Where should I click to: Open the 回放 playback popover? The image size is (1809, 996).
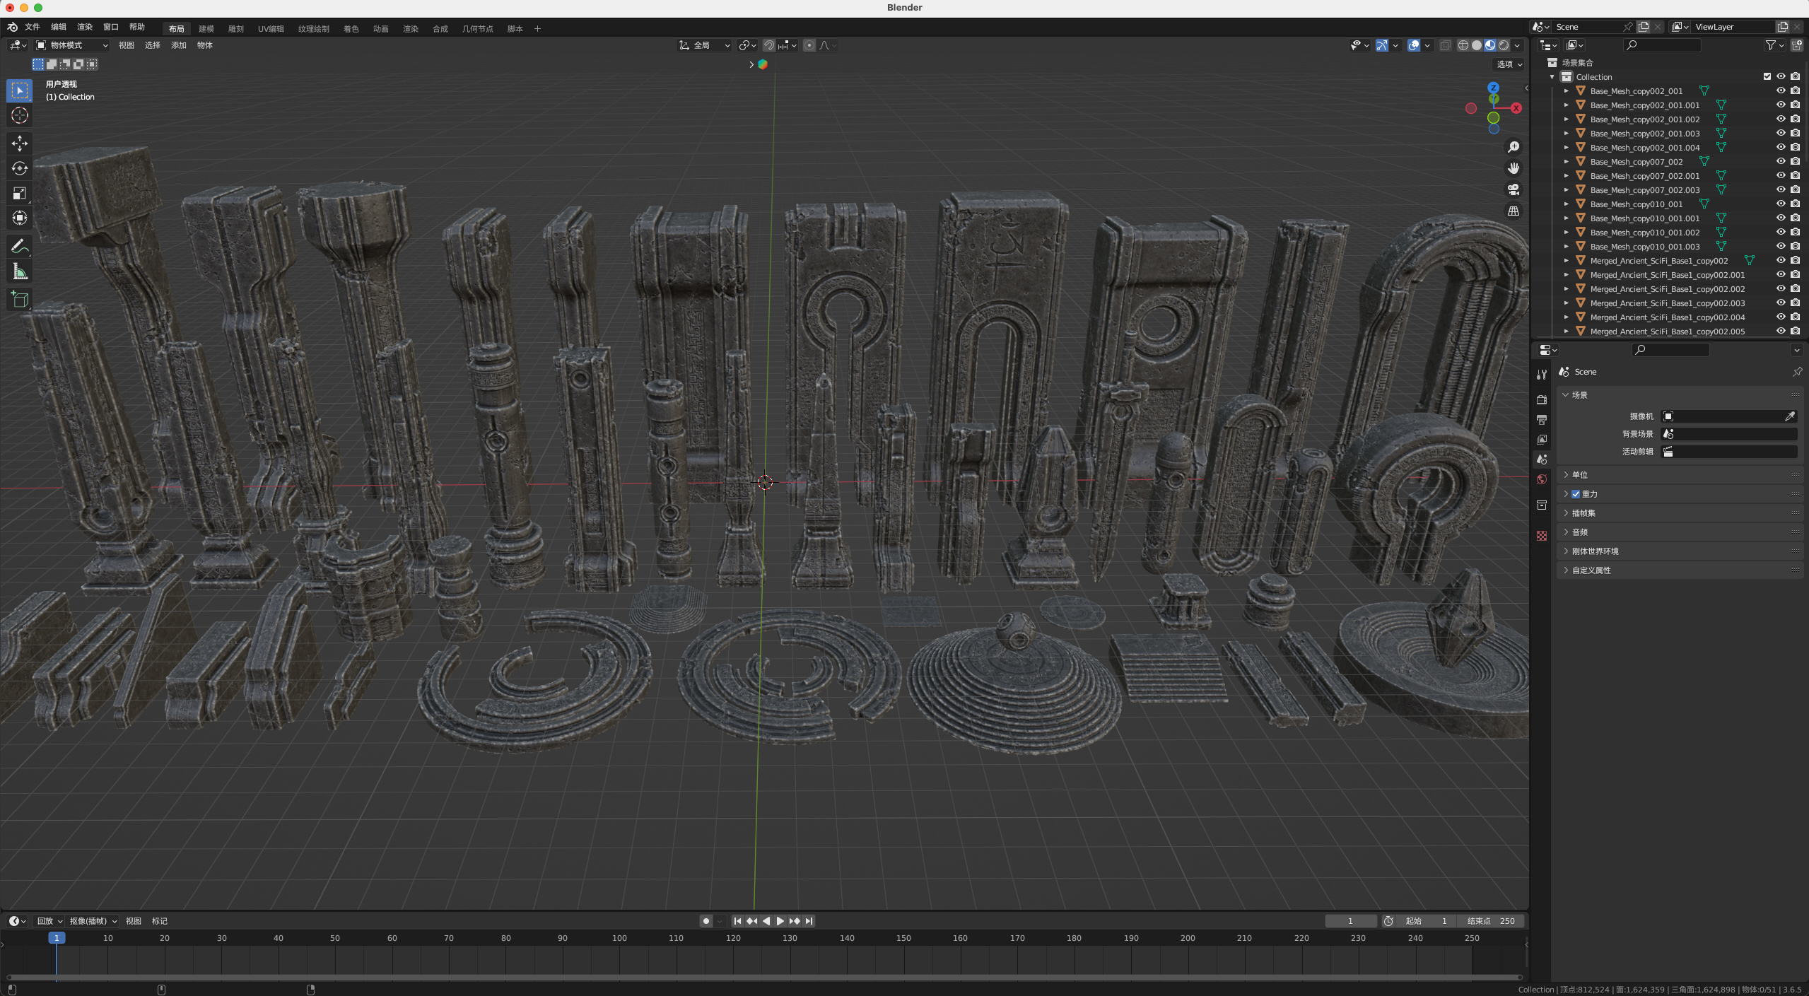click(x=49, y=921)
